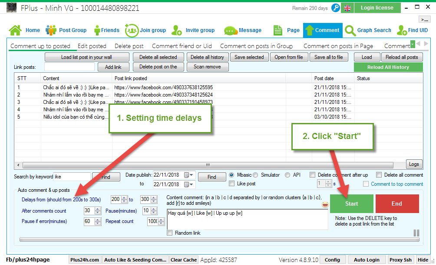Click the red End button
The width and height of the screenshot is (436, 265).
[x=397, y=204]
